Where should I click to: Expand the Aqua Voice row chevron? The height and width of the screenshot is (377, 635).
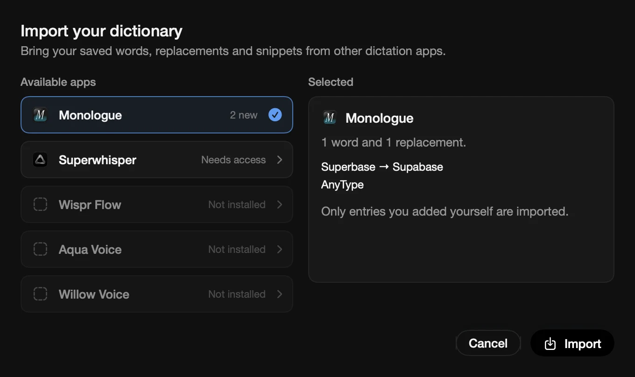pos(280,249)
